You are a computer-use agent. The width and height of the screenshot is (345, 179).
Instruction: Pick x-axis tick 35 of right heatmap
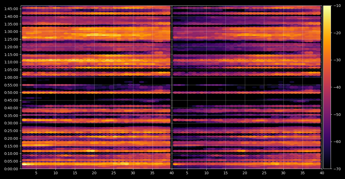pyautogui.click(x=303, y=173)
